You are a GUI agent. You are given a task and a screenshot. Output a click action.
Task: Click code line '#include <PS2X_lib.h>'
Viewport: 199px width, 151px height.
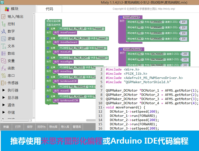[x=127, y=74]
